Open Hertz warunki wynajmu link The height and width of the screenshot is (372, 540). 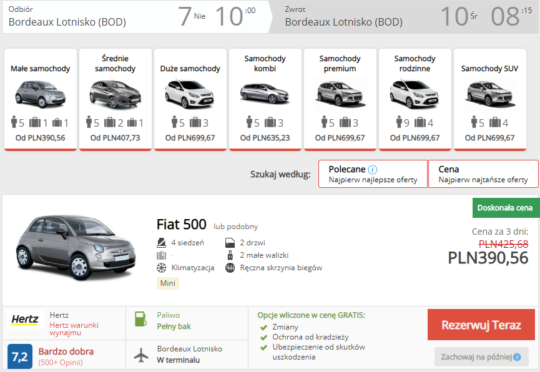click(74, 329)
